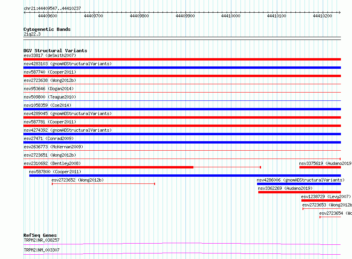Click ruler position 44409600
This screenshot has height=259, width=352.
(47, 16)
